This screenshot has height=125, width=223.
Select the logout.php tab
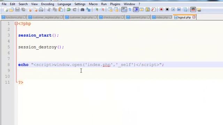pyautogui.click(x=184, y=17)
